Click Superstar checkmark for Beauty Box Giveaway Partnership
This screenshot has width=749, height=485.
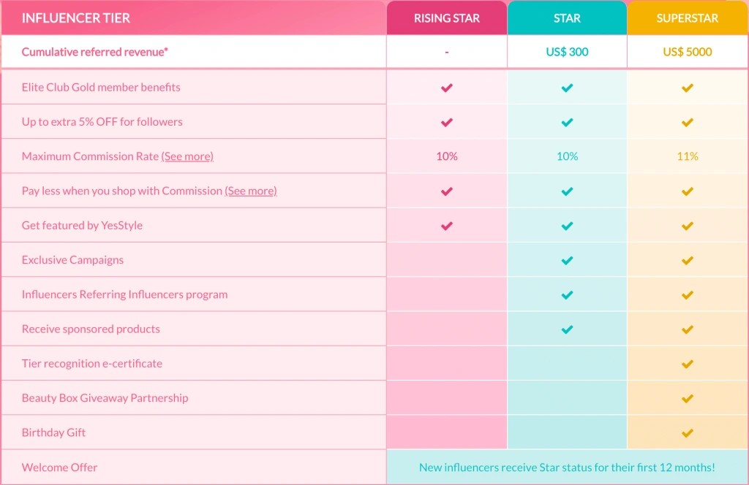pos(687,398)
